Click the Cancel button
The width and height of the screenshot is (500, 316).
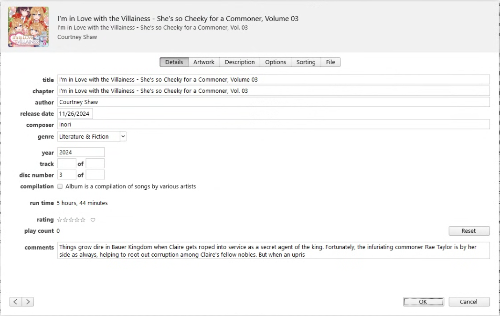click(x=468, y=302)
